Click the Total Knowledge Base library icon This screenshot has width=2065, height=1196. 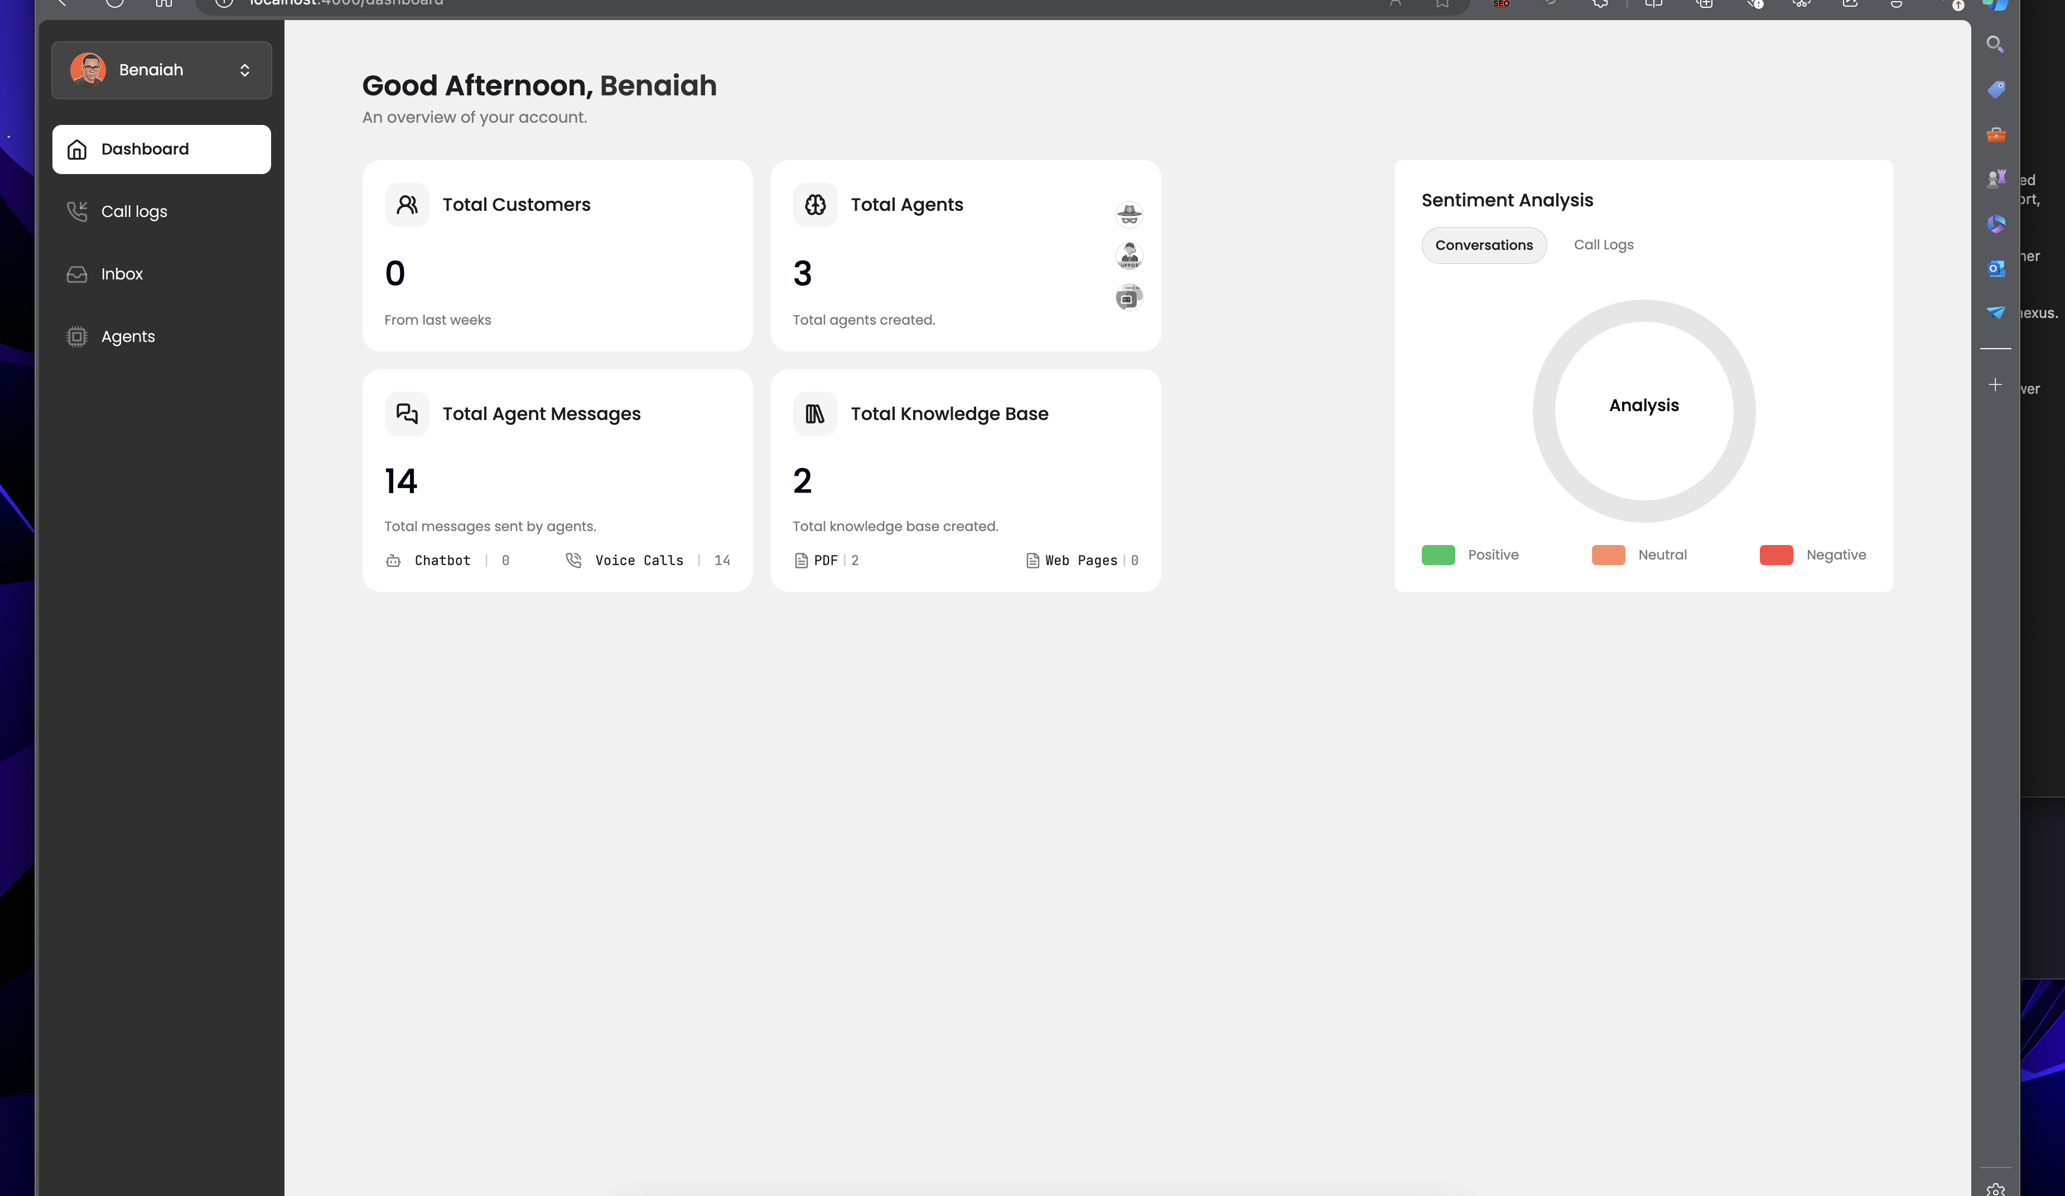click(x=814, y=414)
